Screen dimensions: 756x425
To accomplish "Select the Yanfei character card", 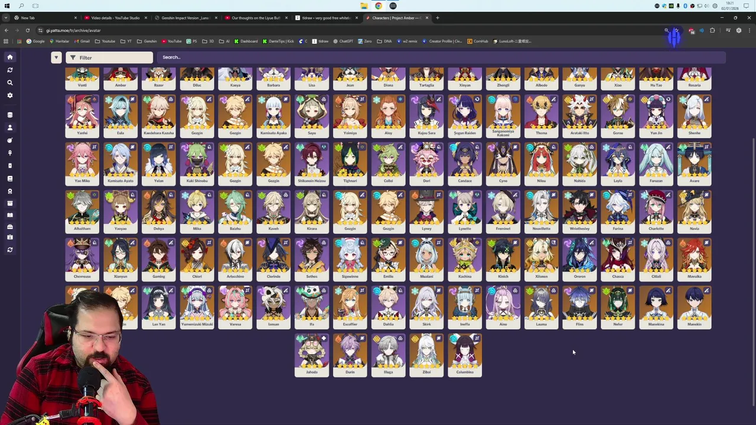I will (x=82, y=116).
